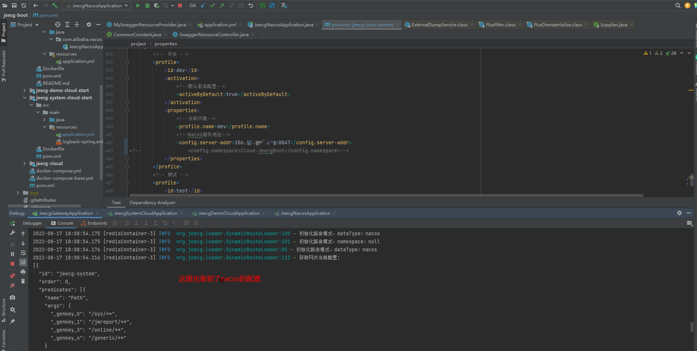Open JeecgNacosApplication run configuration dropdown
The image size is (697, 351).
click(x=97, y=5)
